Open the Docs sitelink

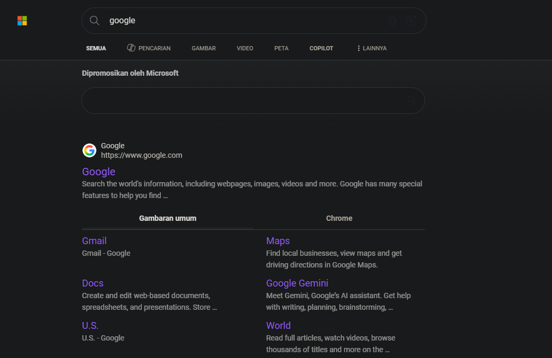tap(93, 283)
